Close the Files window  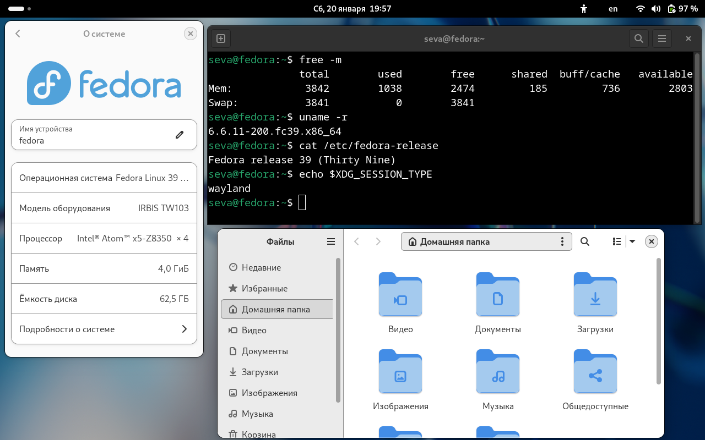pos(652,241)
